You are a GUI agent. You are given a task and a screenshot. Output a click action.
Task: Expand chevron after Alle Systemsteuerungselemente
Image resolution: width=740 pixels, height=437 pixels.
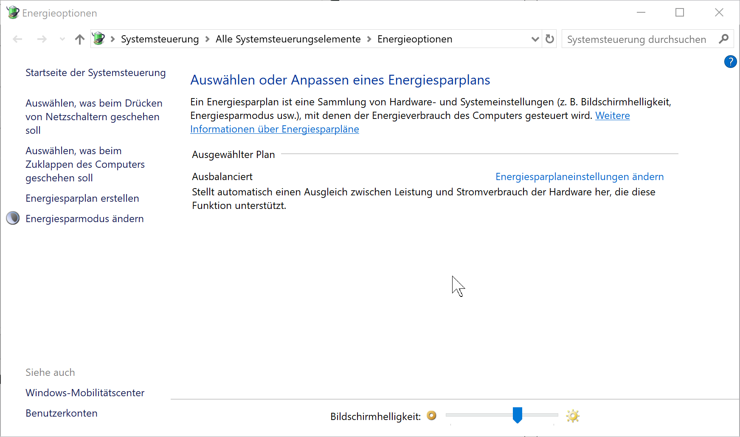(369, 39)
